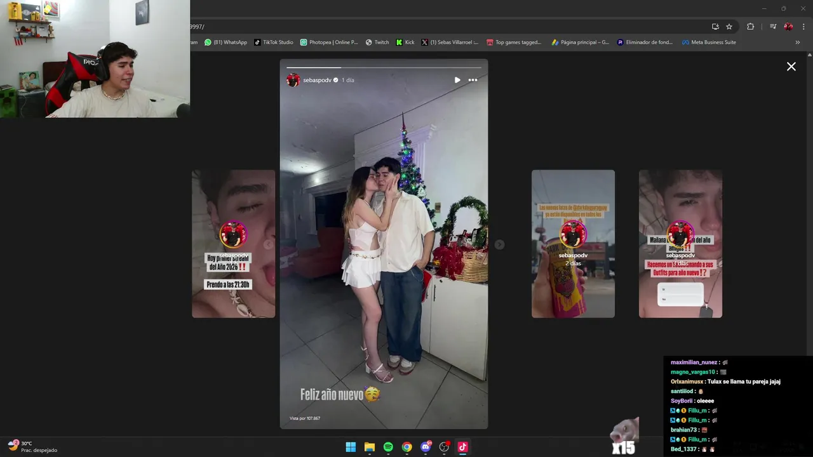Click the magno_vargas10 chat username
Screen dimensions: 813x457
693,372
